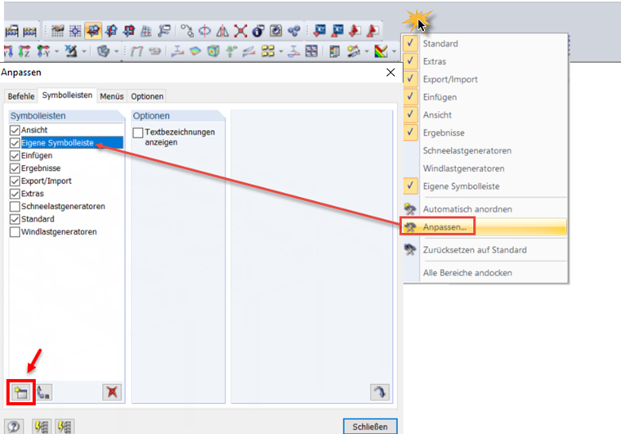Open dropdown arrow next to colored ramp icon
This screenshot has width=621, height=434.
coord(393,51)
